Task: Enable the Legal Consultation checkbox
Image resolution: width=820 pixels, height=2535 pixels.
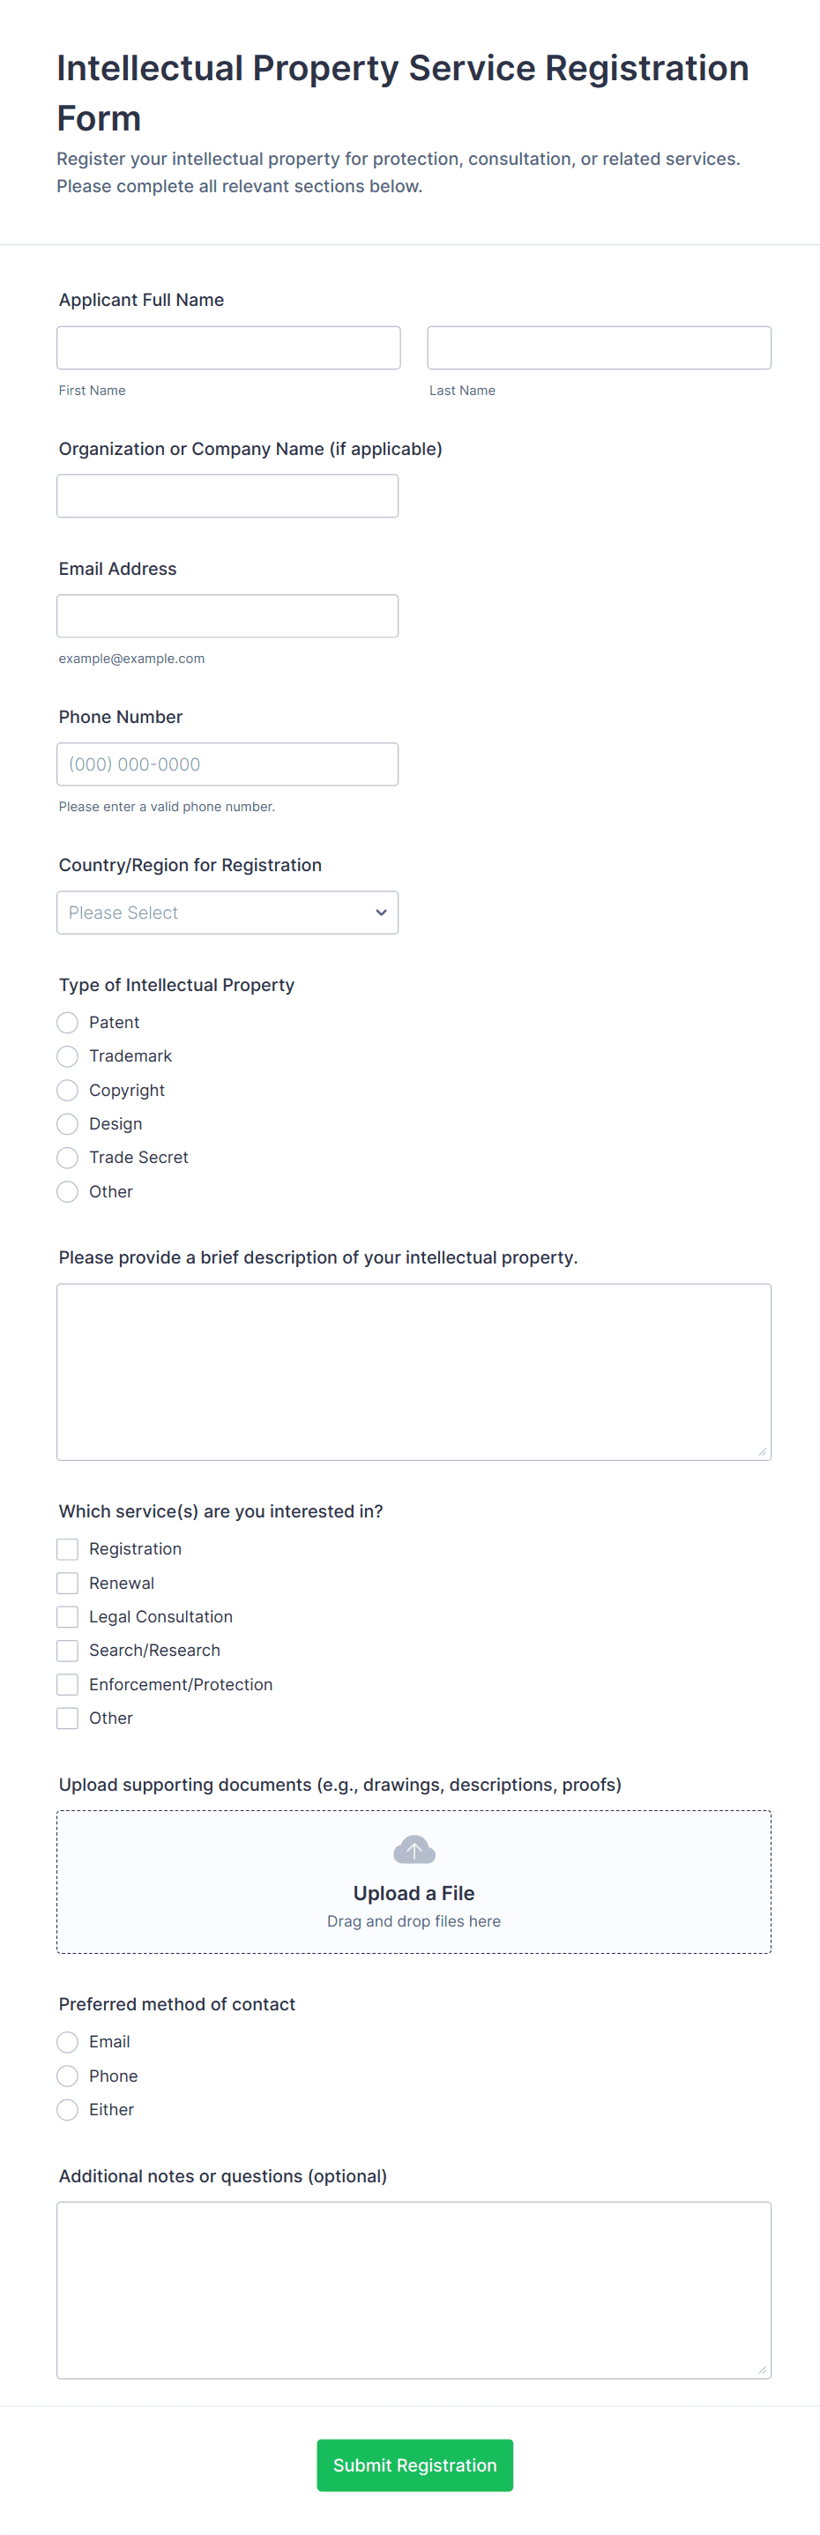Action: coord(68,1617)
